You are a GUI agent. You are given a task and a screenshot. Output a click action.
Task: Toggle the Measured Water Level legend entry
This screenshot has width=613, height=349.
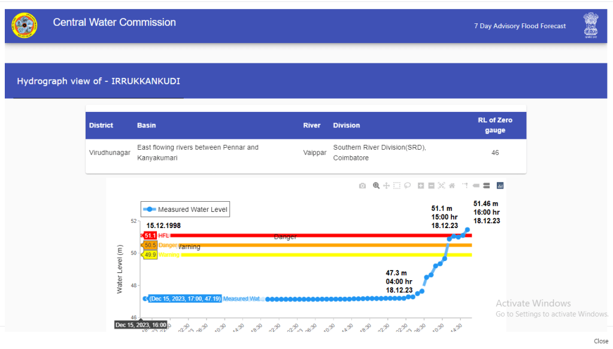click(x=186, y=210)
